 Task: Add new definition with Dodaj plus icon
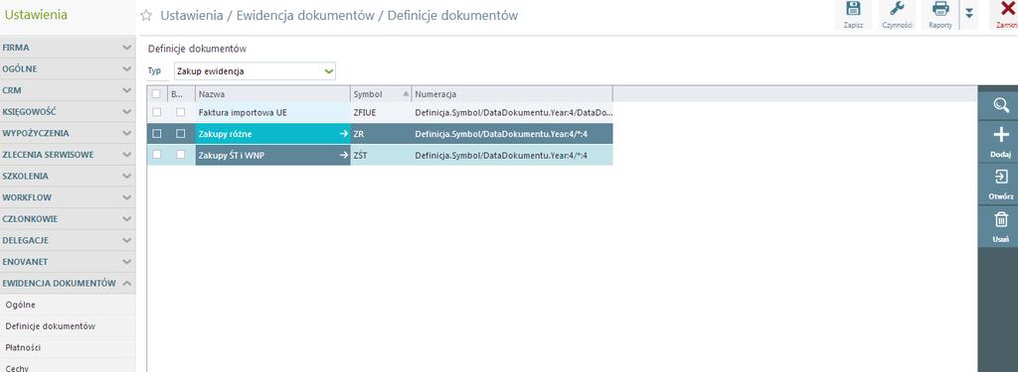1001,142
